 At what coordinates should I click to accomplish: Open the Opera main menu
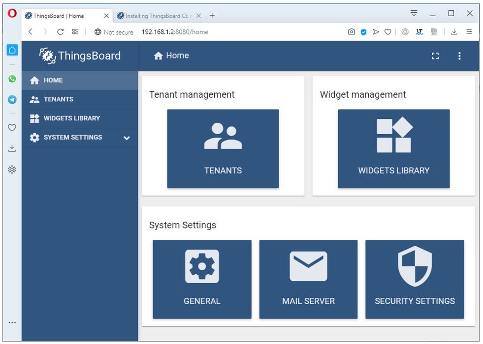coord(12,14)
